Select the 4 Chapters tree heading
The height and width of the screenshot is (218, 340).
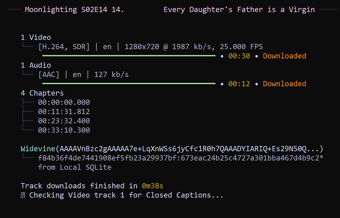tap(42, 93)
